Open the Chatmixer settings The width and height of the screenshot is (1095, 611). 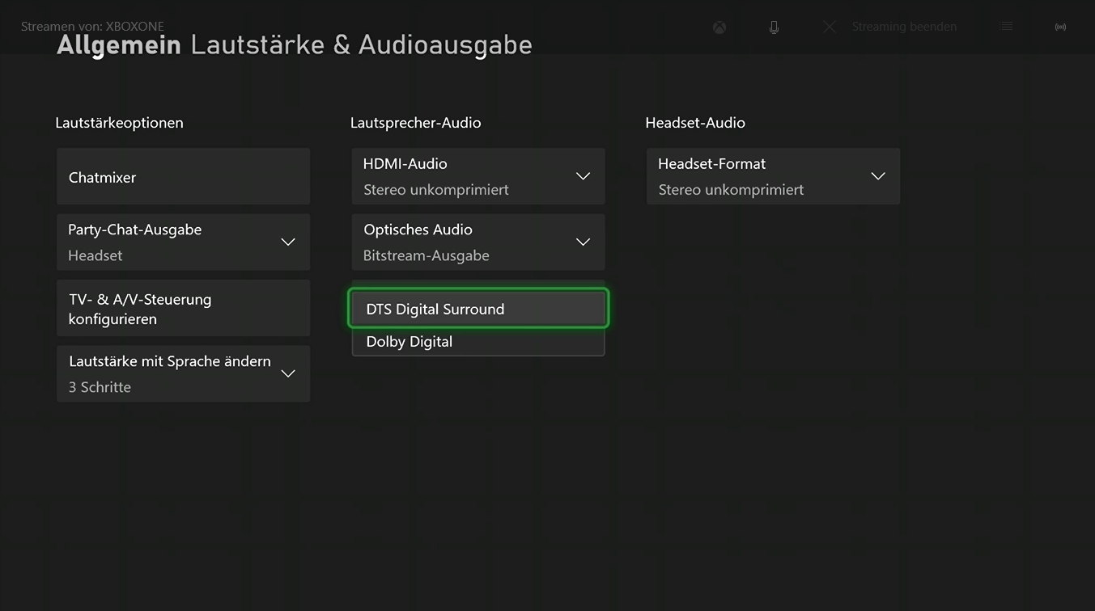[183, 176]
